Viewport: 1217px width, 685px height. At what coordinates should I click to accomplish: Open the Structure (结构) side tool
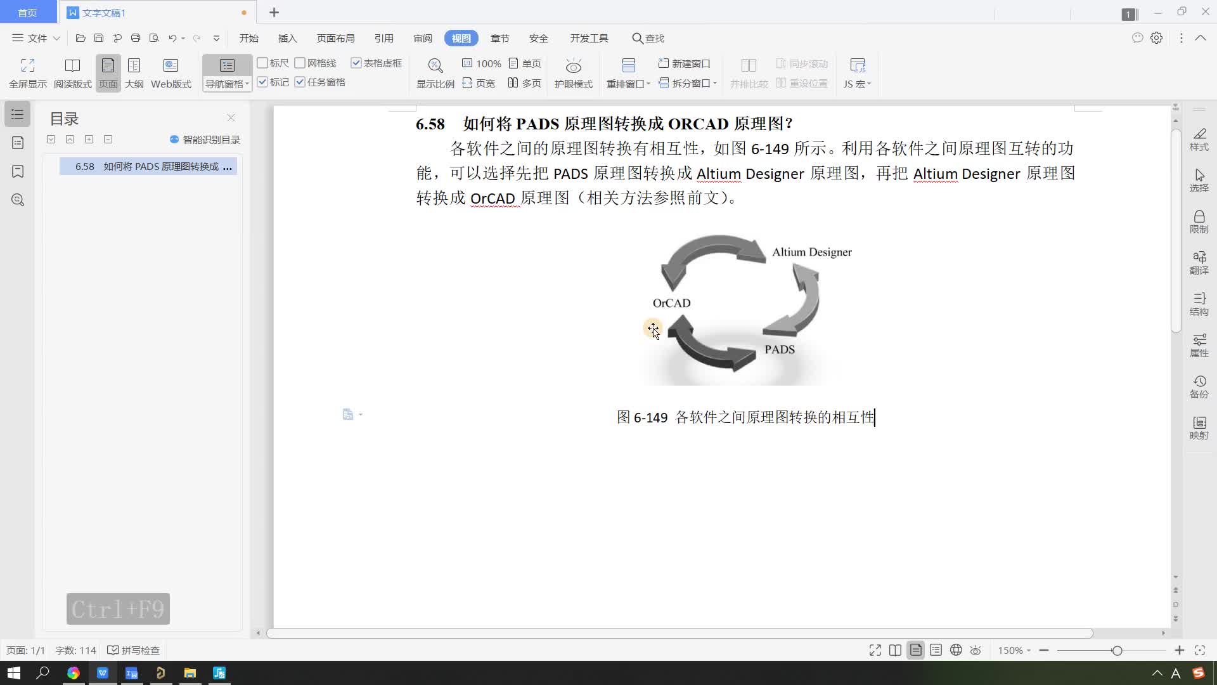(1199, 304)
